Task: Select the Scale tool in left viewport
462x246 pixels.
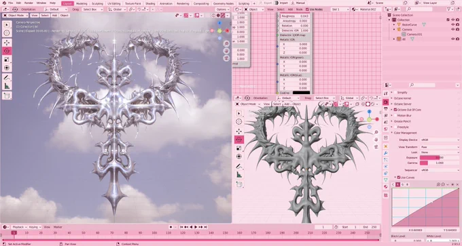Action: coord(7,60)
